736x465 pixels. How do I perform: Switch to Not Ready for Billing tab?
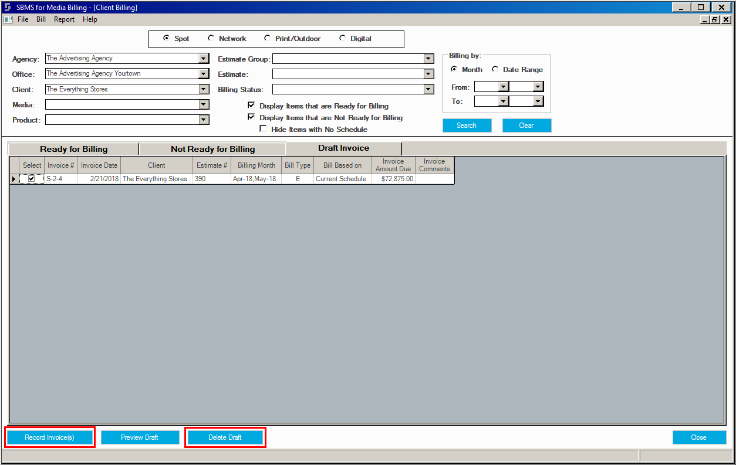pos(212,149)
